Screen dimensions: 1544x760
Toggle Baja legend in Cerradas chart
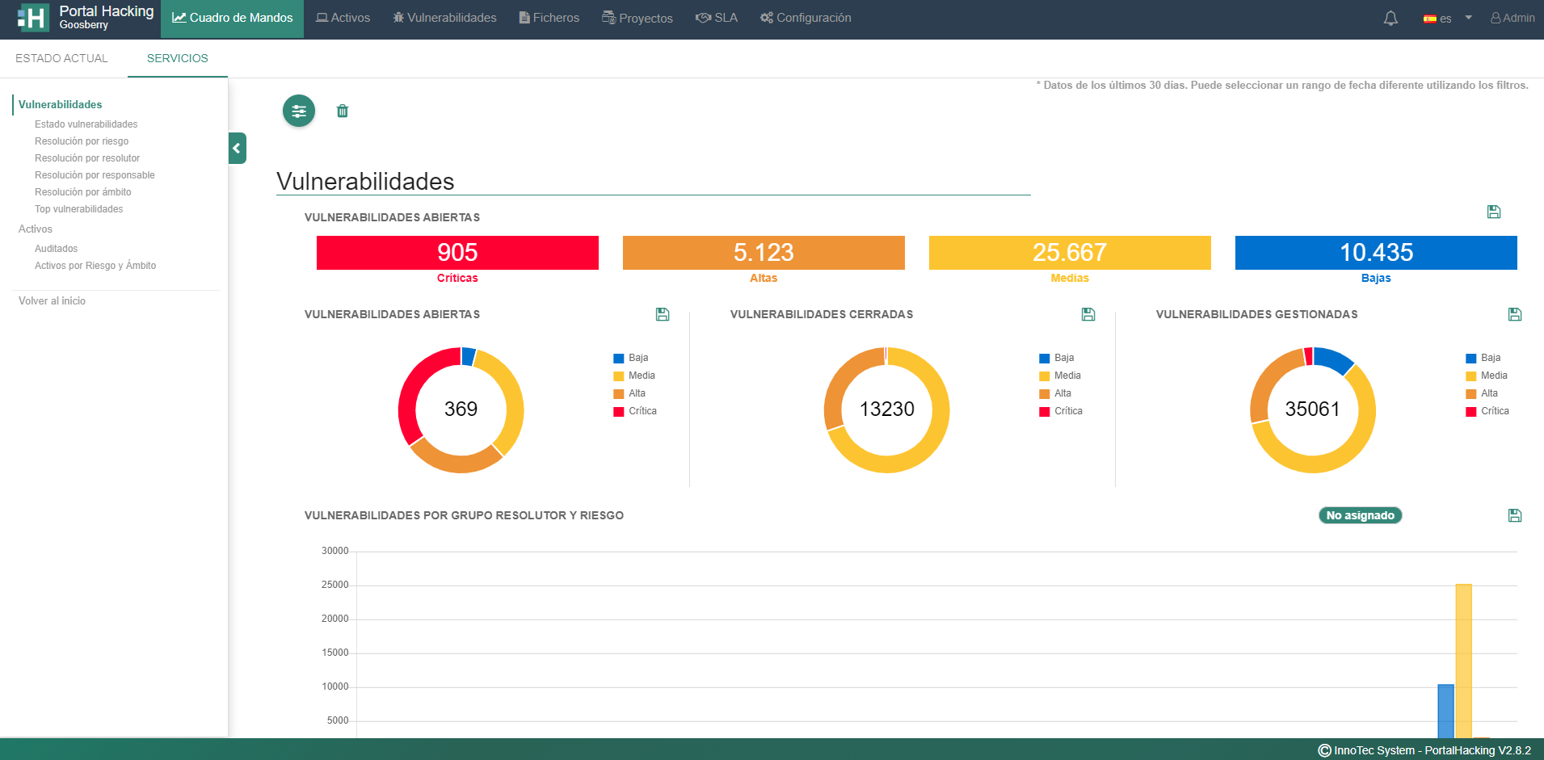coord(1057,358)
